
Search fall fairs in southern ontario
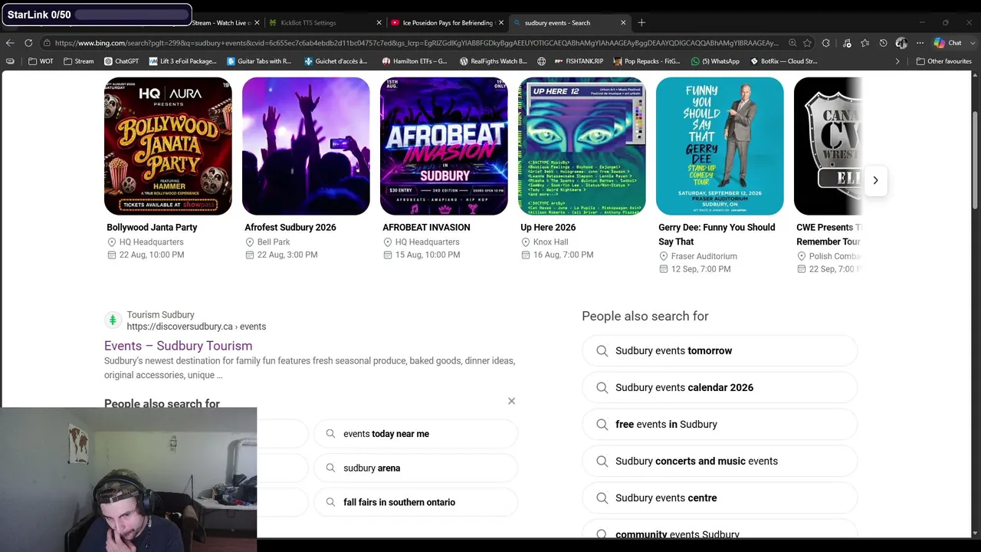click(416, 502)
